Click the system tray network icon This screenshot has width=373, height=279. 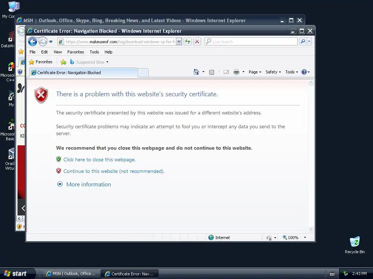coord(346,274)
